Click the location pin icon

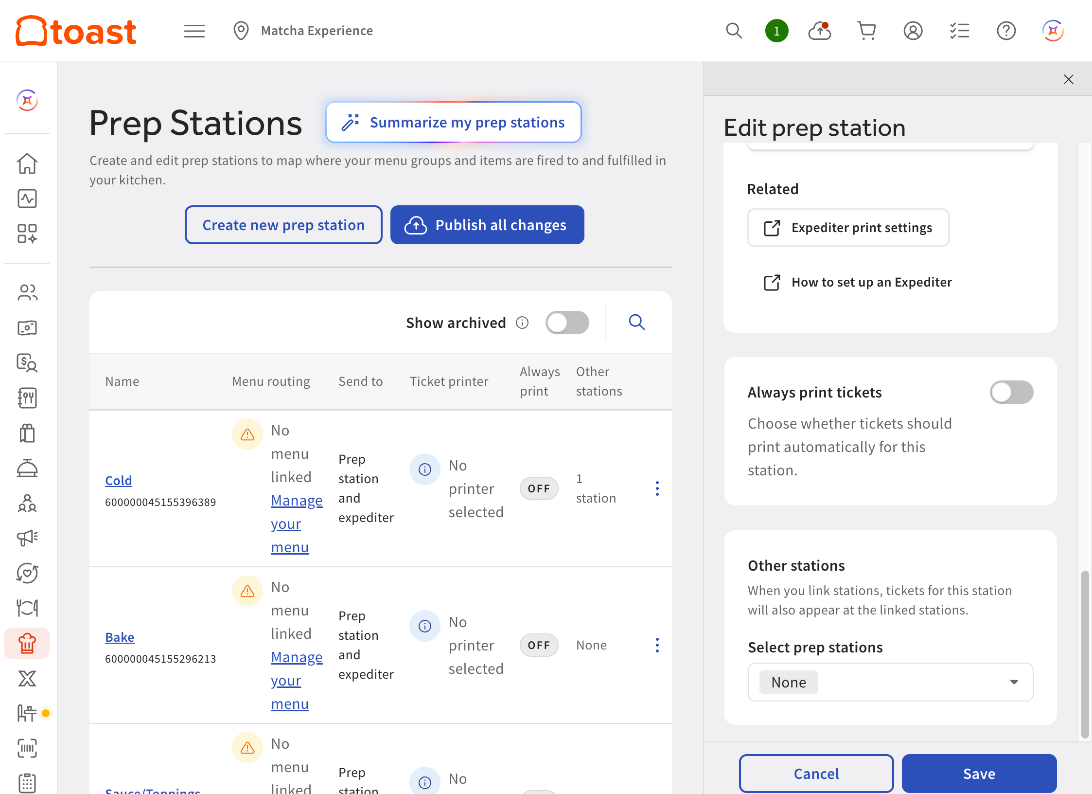[241, 31]
